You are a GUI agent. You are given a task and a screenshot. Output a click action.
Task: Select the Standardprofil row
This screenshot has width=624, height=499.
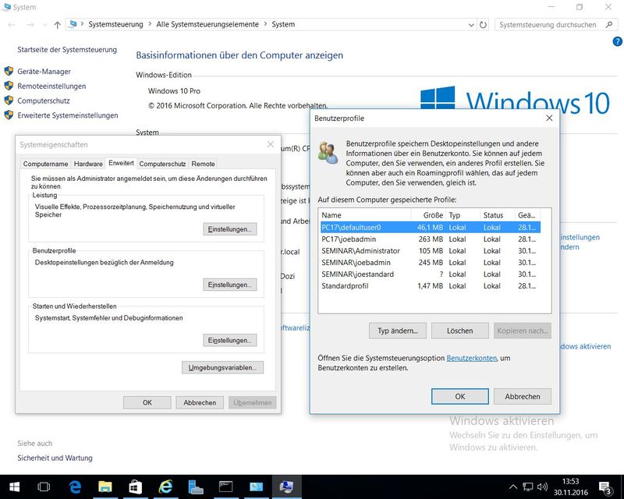pos(431,286)
